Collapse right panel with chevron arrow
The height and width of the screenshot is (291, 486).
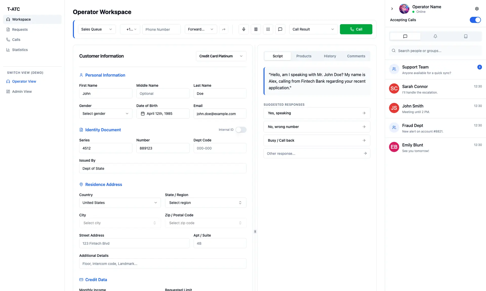click(392, 9)
